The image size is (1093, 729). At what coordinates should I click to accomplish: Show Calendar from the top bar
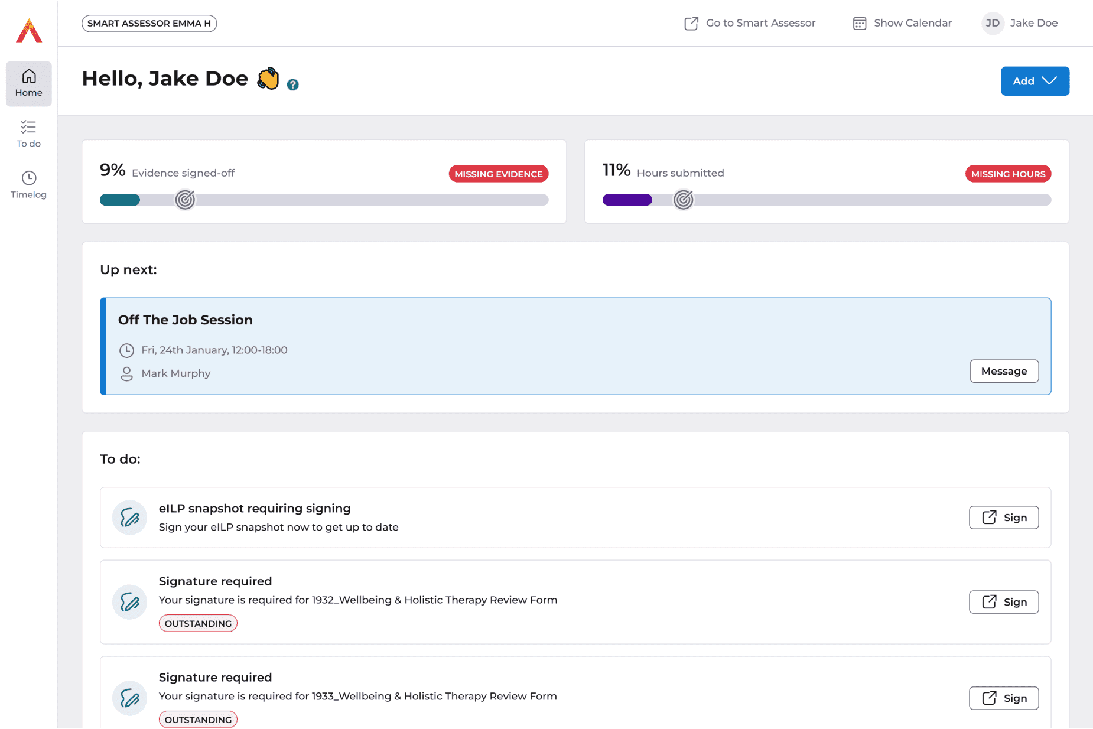pyautogui.click(x=902, y=23)
